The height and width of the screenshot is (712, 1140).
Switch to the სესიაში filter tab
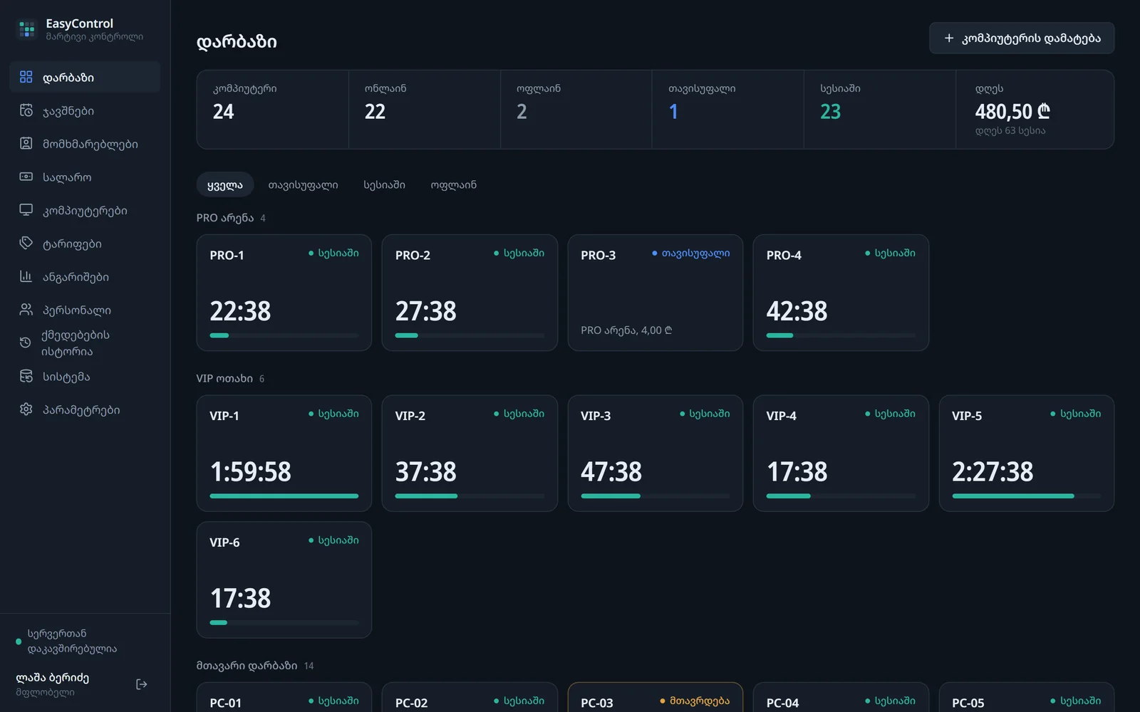(x=384, y=184)
